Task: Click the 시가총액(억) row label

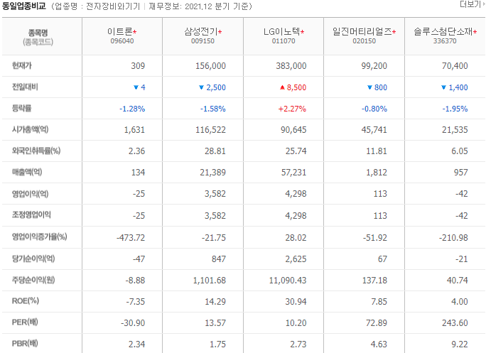Action: pos(30,129)
